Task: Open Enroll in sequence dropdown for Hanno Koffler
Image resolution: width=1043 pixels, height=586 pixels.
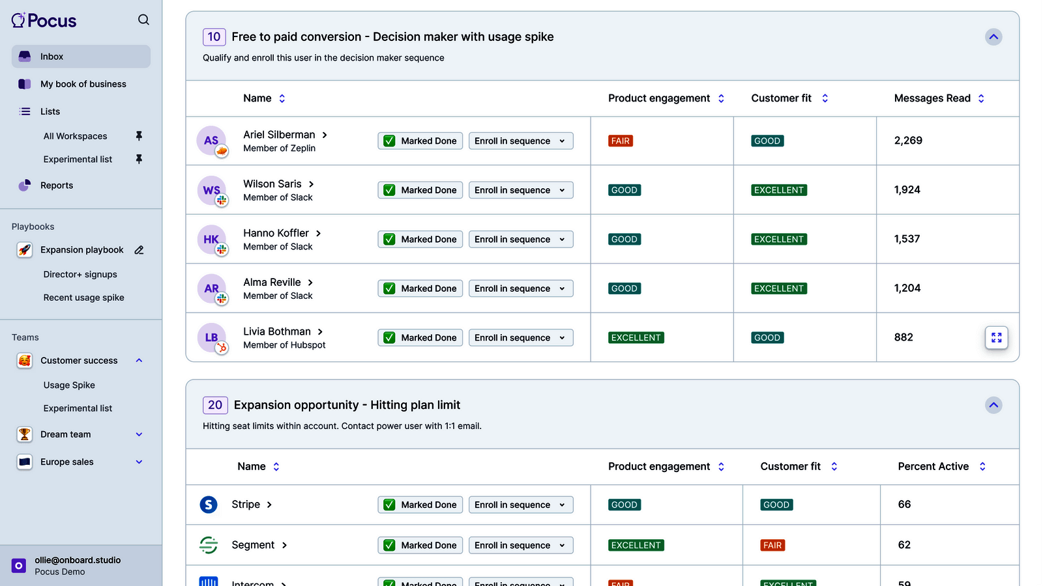Action: [x=520, y=240]
